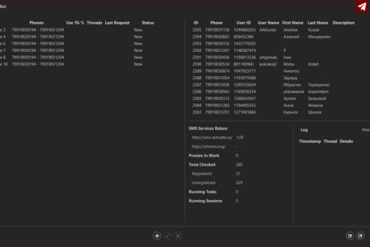Click the Status column header

tap(148, 23)
